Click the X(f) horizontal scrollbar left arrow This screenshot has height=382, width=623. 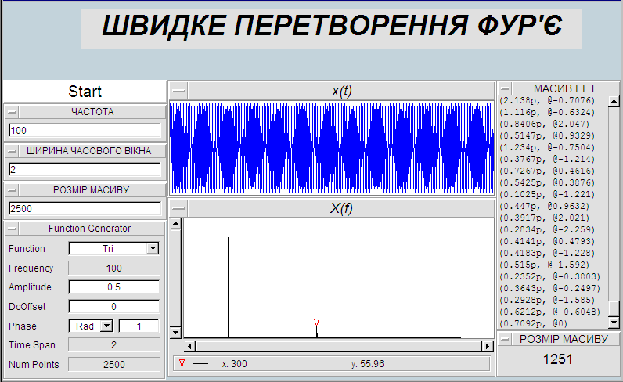coord(190,346)
